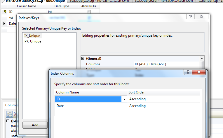Switch to the dbo.Unique table designer tab
Viewport: 223px width, 138px height.
click(36, 1)
